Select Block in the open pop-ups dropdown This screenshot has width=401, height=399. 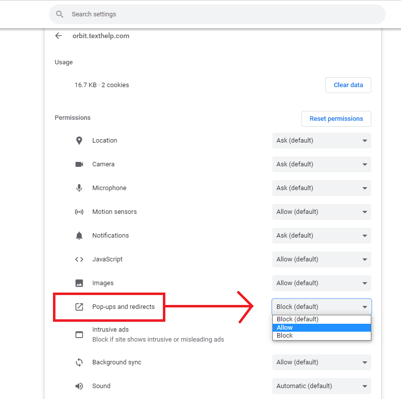click(x=321, y=335)
